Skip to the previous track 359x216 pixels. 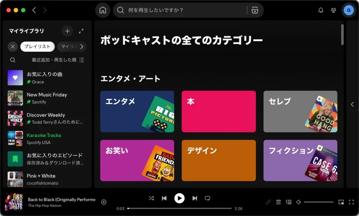point(164,198)
